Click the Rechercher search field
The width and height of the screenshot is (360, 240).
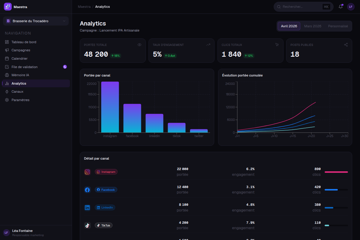303,7
